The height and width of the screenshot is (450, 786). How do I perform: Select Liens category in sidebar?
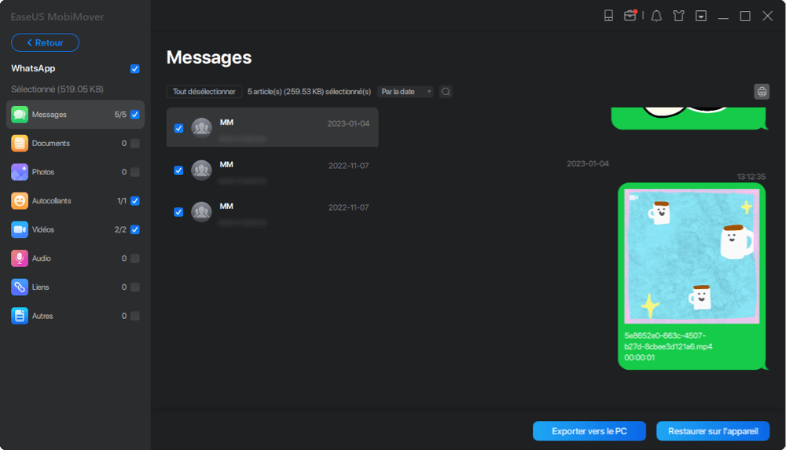[x=75, y=287]
